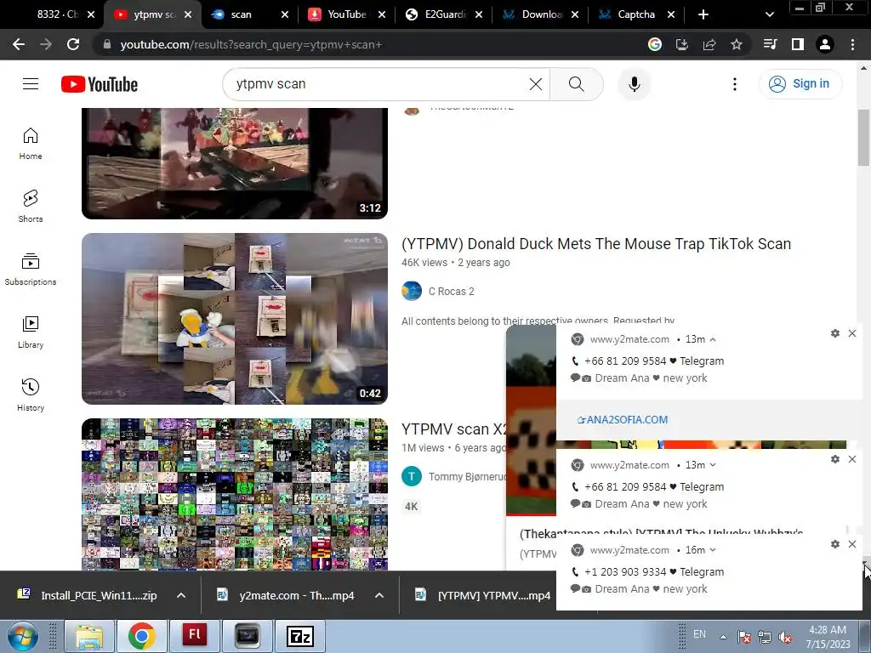Click the Google icon in address bar
Screen dimensions: 871x653
pyautogui.click(x=655, y=44)
